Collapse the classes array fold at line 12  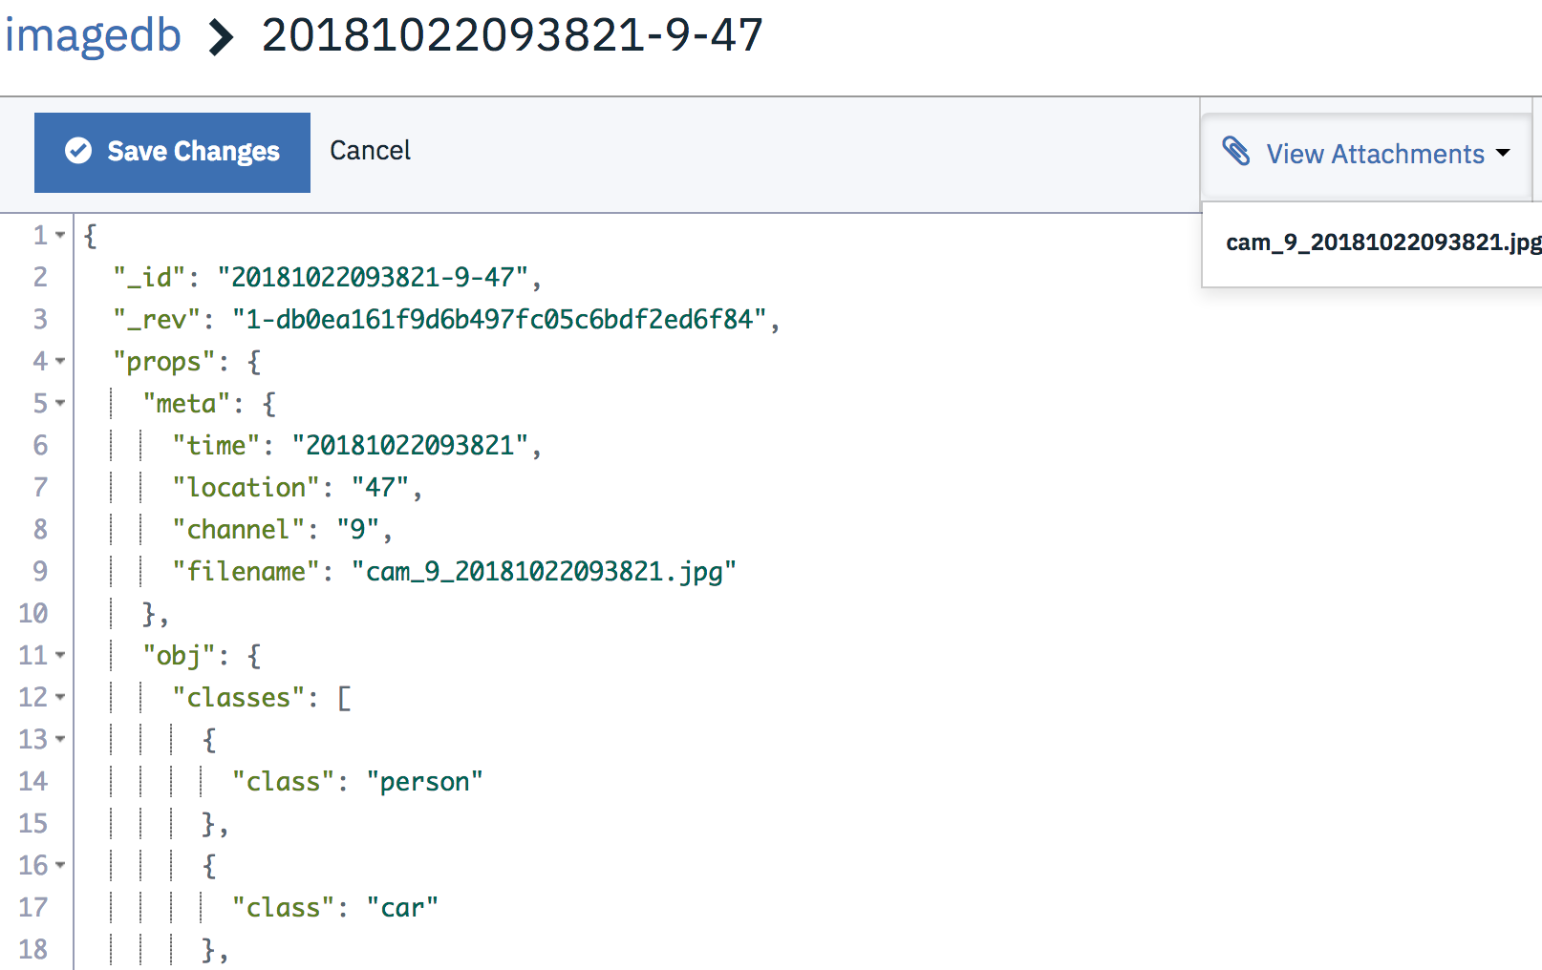(60, 697)
